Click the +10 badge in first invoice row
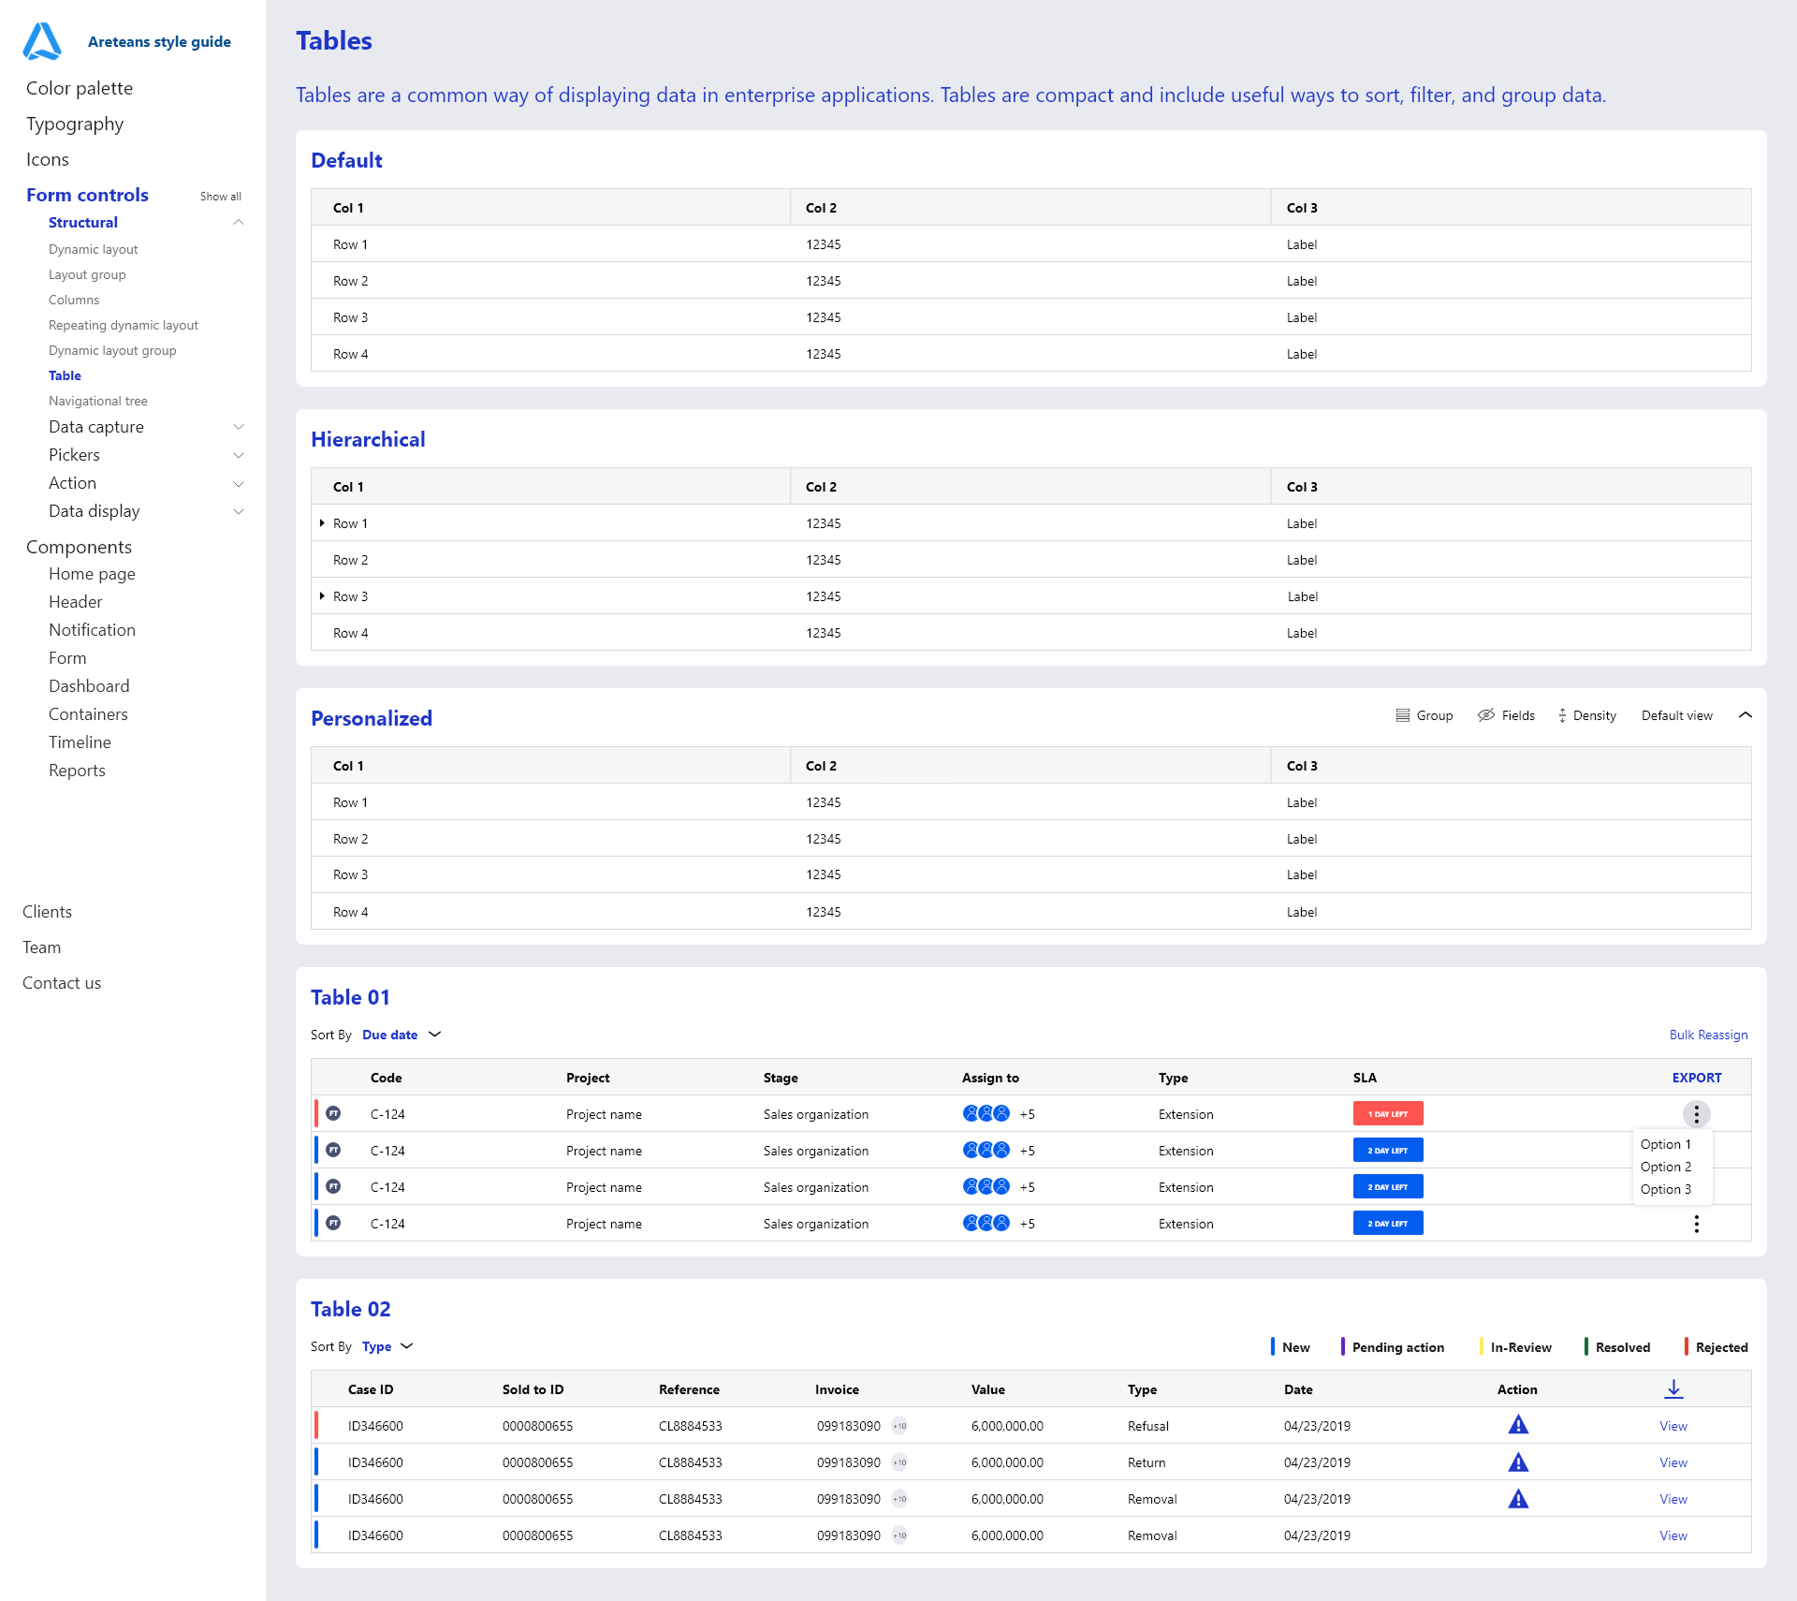The image size is (1797, 1601). pos(899,1426)
